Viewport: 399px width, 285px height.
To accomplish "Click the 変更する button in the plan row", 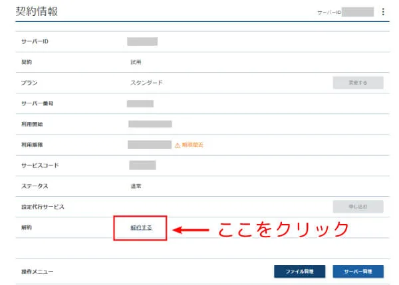I will point(358,83).
